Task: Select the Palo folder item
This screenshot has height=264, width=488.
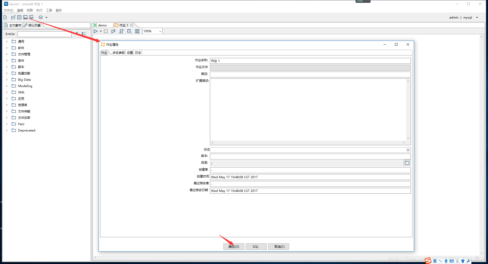Action: tap(21, 124)
